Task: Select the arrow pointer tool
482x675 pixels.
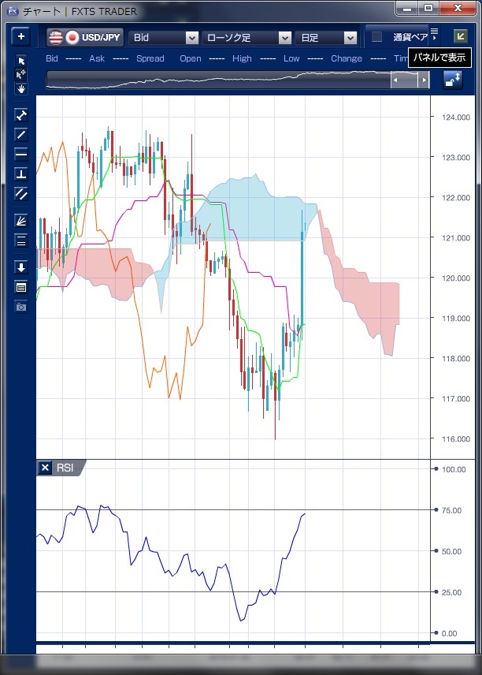Action: [x=21, y=61]
